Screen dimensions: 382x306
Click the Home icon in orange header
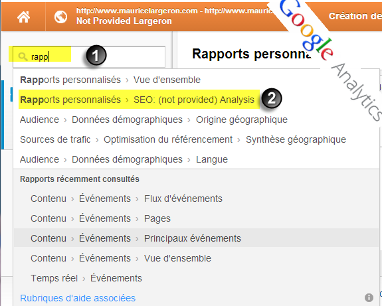point(24,17)
